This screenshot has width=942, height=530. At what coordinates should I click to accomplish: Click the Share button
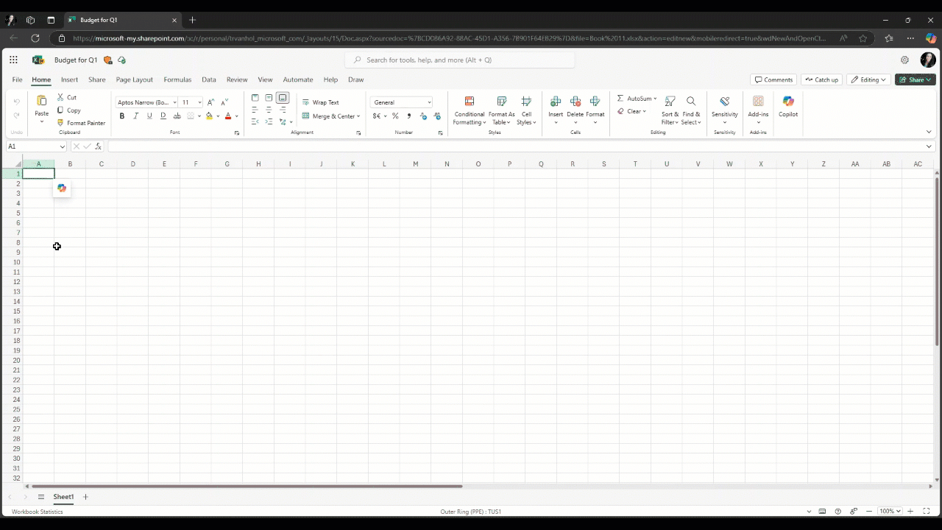click(x=915, y=79)
